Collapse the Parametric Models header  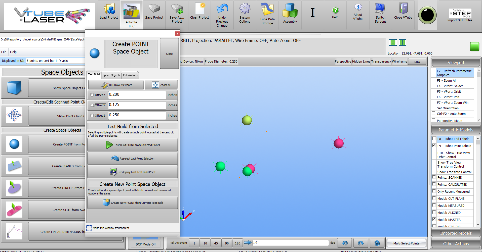pos(456,130)
